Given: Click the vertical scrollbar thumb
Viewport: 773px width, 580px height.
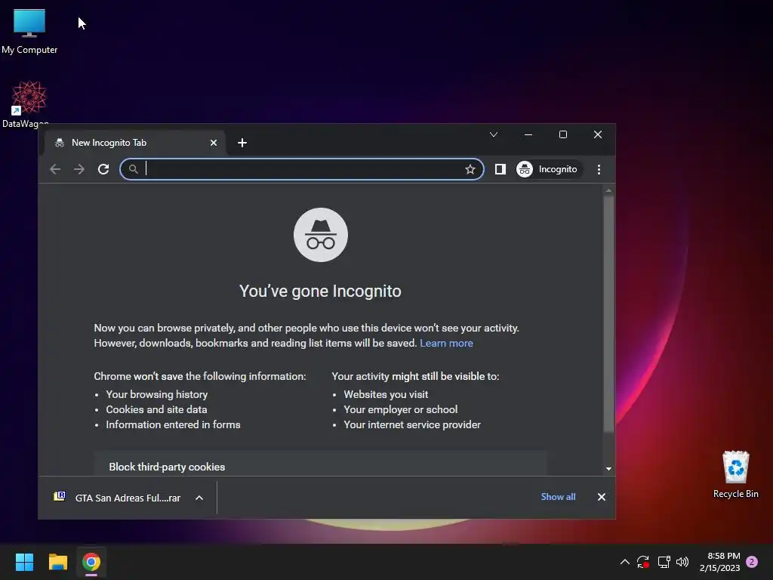Looking at the screenshot, I should point(609,314).
